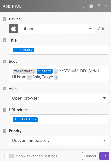This screenshot has width=111, height=161.
Task: Expand dialog with the fullscreen arrows icon
Action: 91,6
